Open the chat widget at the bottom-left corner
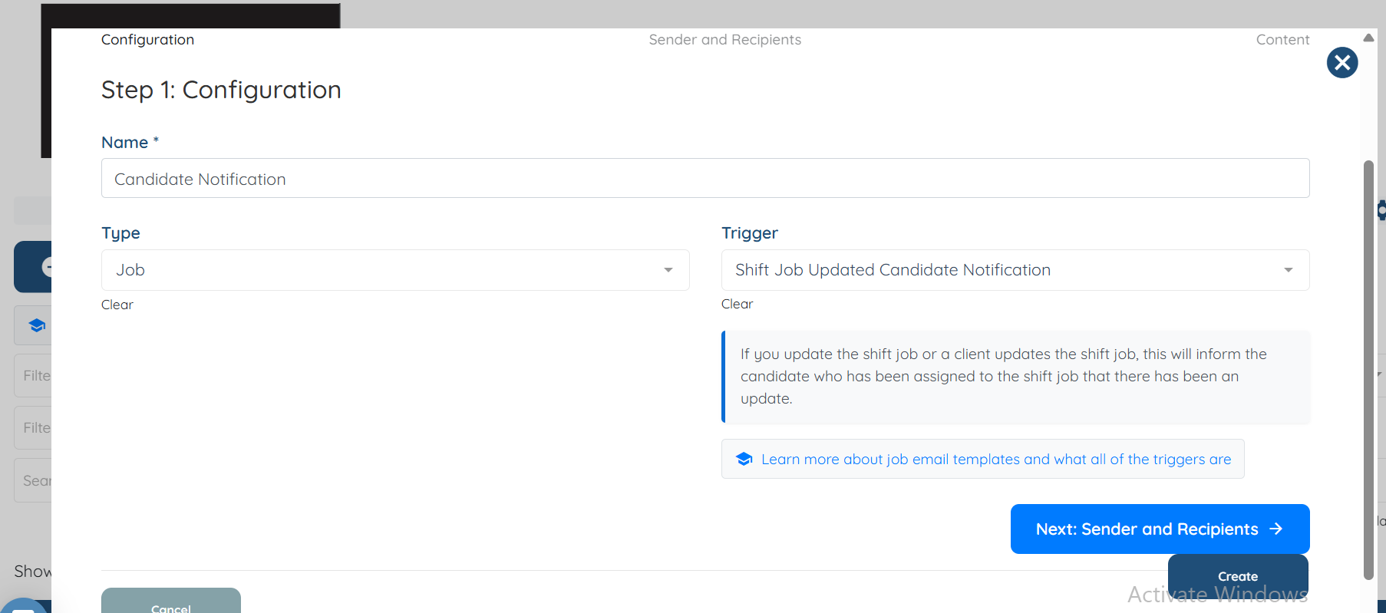The height and width of the screenshot is (613, 1386). pos(21,606)
